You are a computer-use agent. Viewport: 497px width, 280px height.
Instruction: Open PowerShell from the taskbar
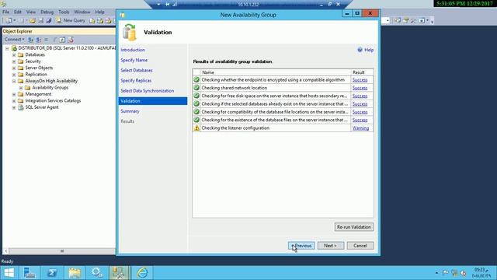click(52, 273)
